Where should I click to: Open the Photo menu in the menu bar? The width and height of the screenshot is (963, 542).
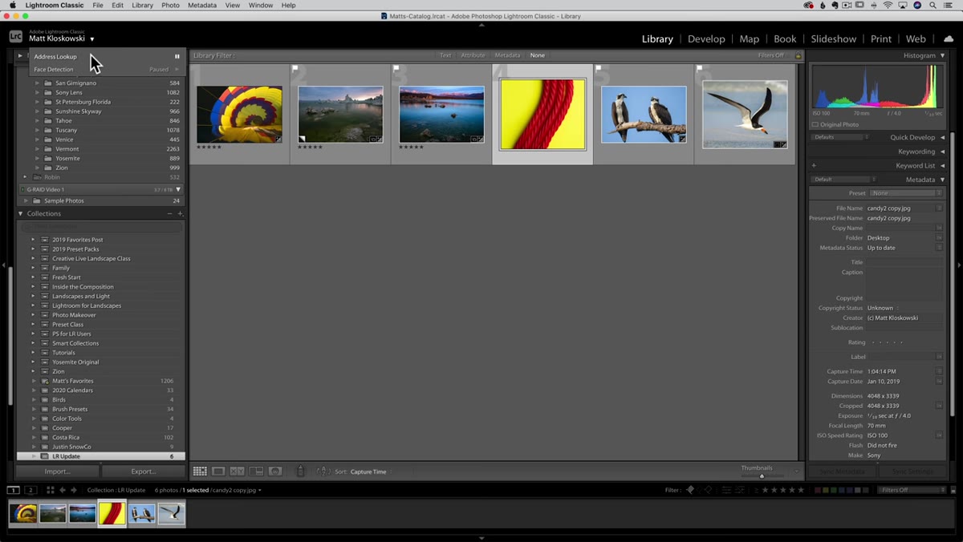click(x=170, y=5)
